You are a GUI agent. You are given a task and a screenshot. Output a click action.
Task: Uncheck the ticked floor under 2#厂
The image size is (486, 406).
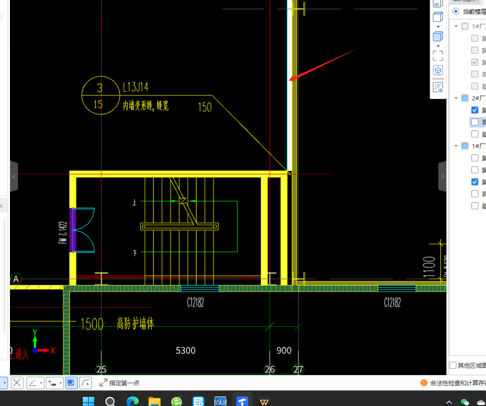(x=475, y=110)
